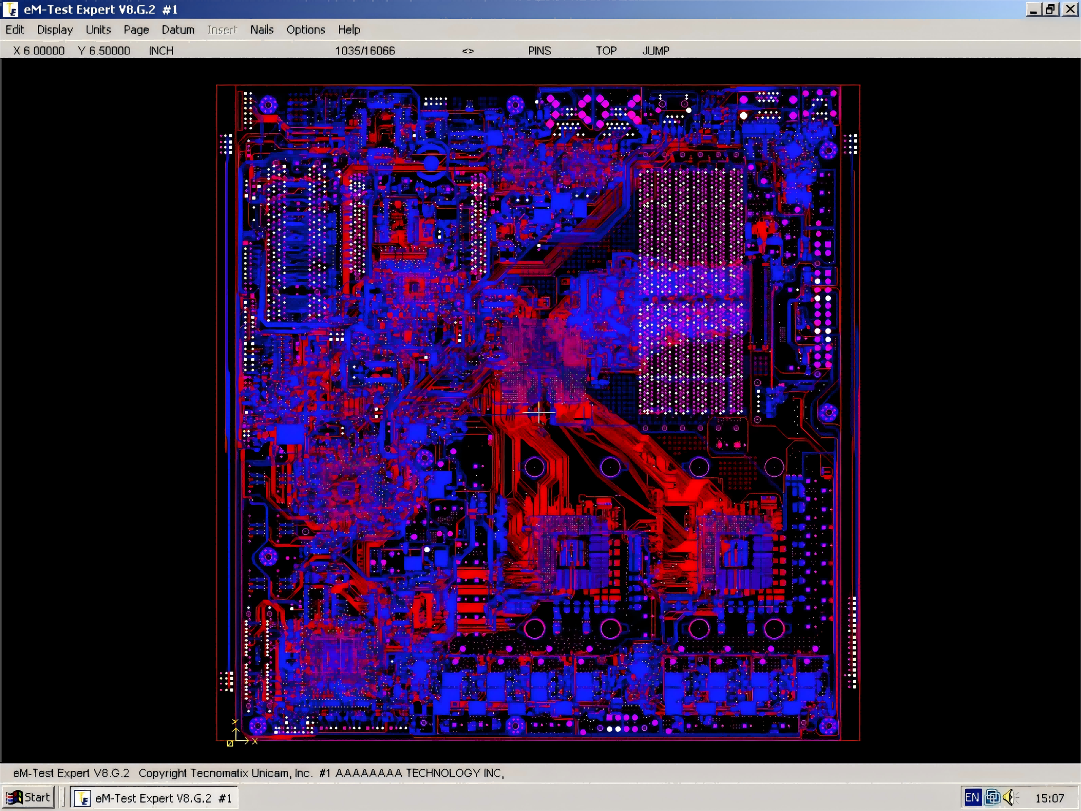Click the 15:07 system clock
The height and width of the screenshot is (811, 1081).
pyautogui.click(x=1049, y=798)
